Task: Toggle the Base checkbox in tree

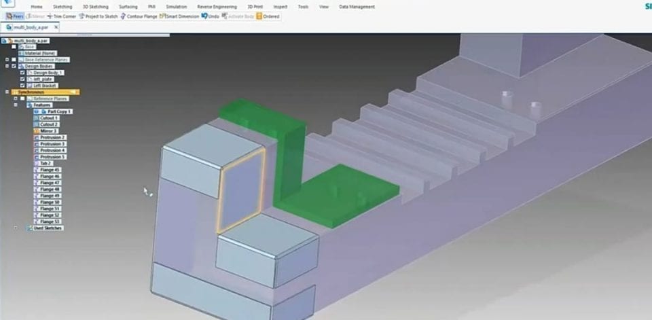Action: click(14, 47)
